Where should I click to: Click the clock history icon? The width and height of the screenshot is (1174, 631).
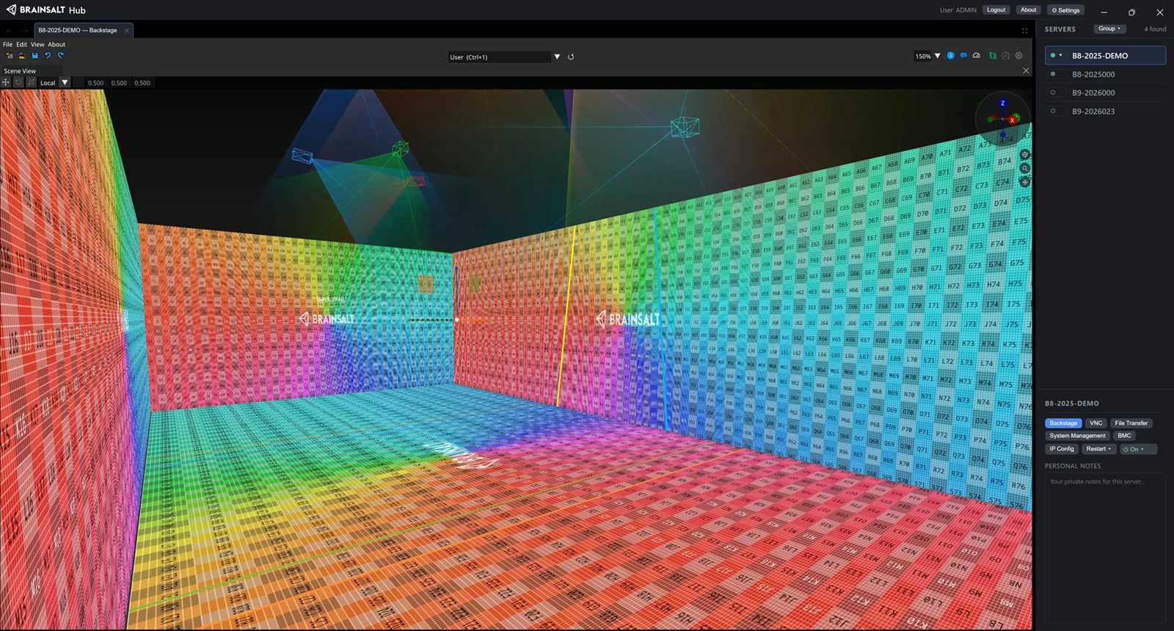(1006, 56)
